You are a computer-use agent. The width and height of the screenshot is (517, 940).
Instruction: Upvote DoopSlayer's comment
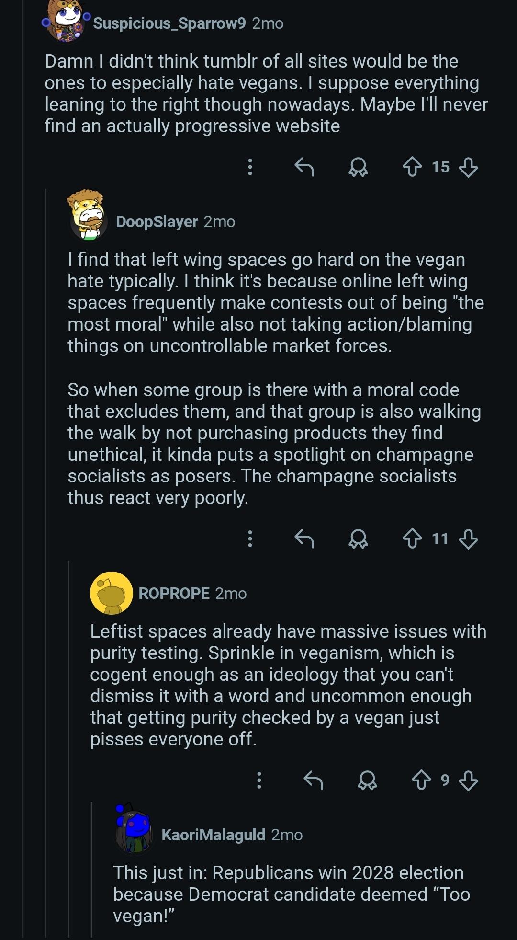point(412,539)
